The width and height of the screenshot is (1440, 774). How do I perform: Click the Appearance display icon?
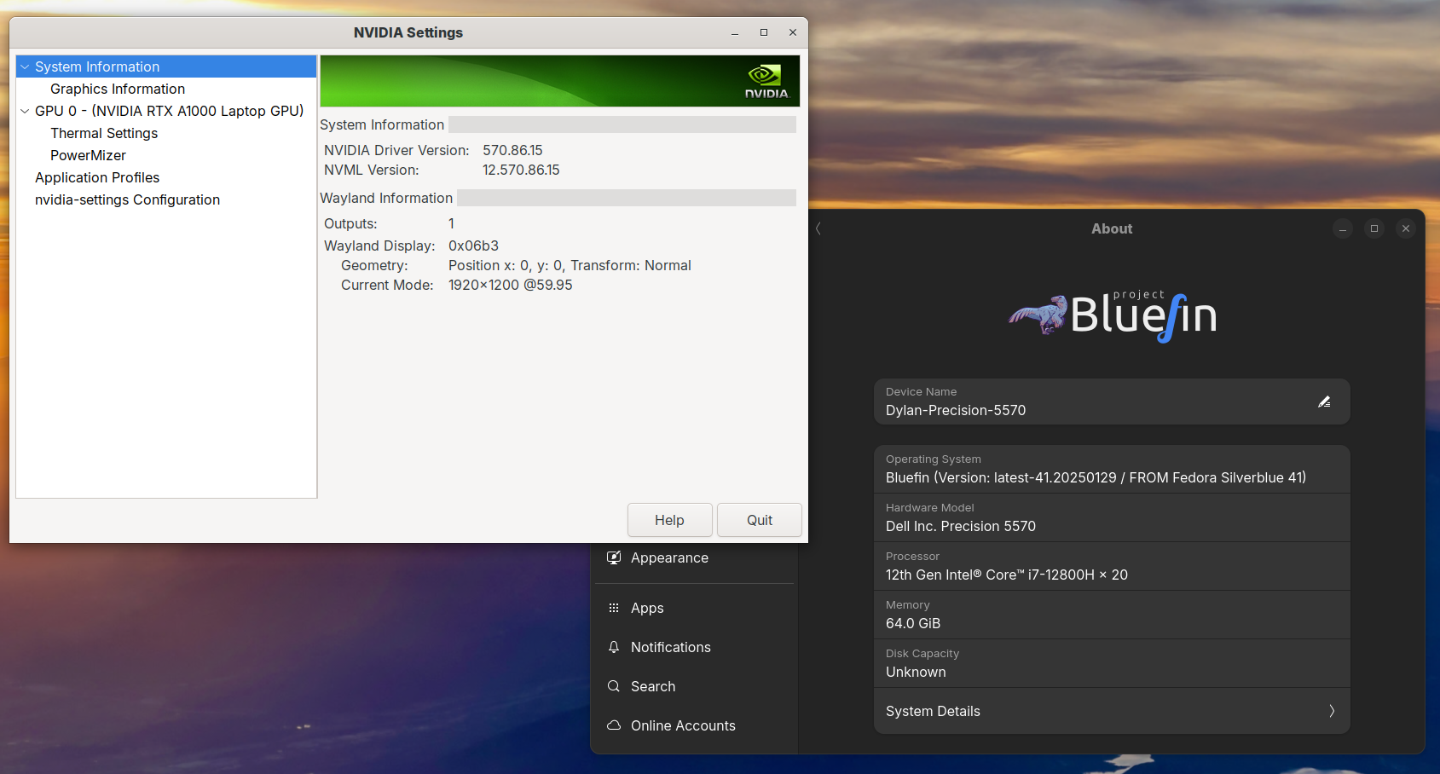[x=614, y=557]
